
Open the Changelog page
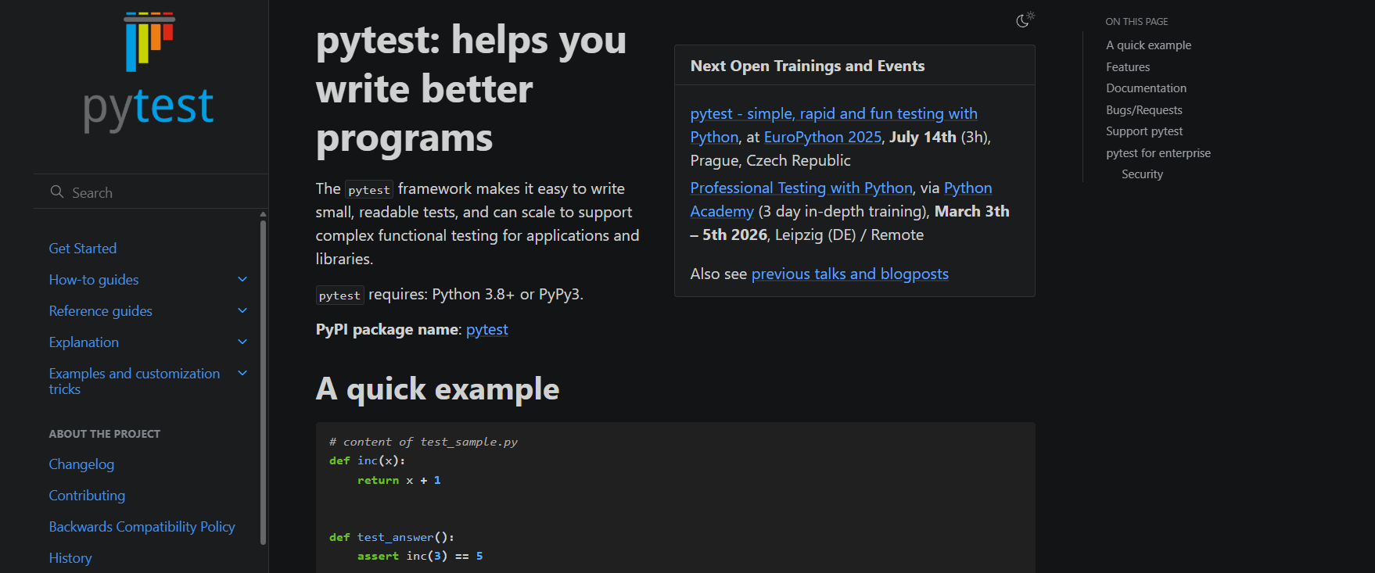(x=81, y=464)
